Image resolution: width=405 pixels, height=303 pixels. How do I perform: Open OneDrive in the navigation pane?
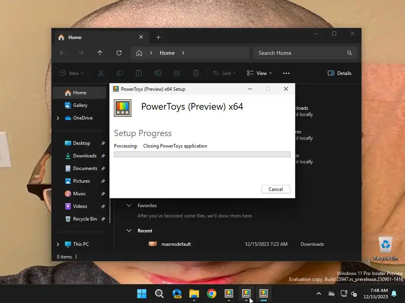82,118
